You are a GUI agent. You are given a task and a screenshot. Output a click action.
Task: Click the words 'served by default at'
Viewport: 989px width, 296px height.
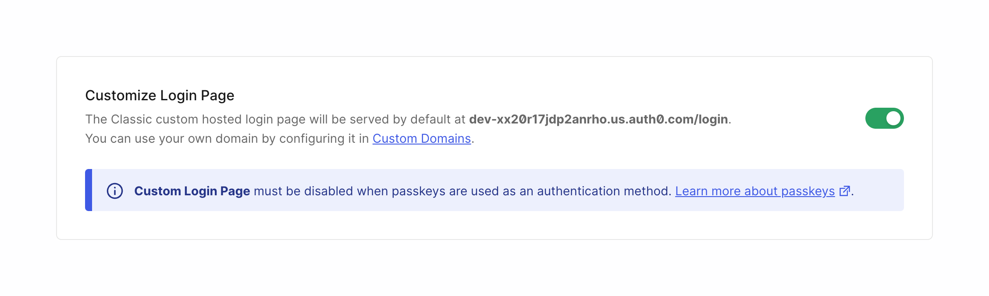click(407, 119)
